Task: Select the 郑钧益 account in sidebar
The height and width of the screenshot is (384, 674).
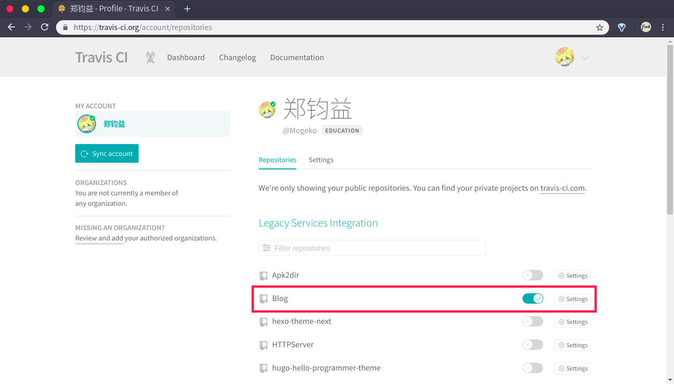Action: coord(153,124)
